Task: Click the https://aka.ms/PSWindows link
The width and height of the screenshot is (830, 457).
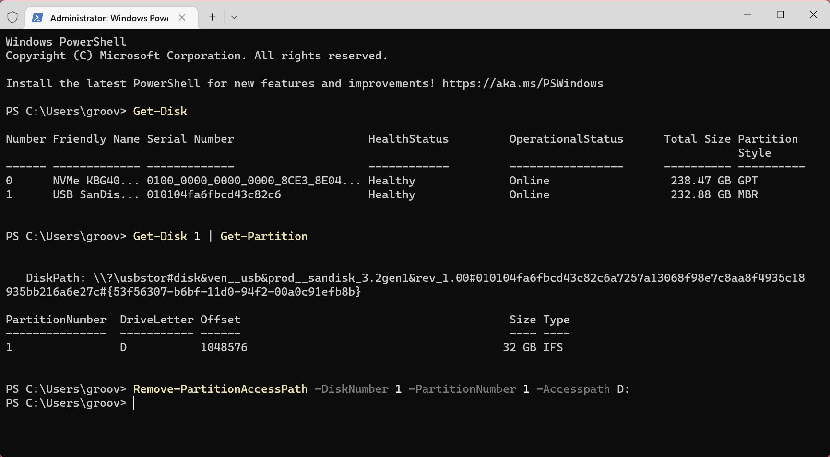Action: [522, 83]
